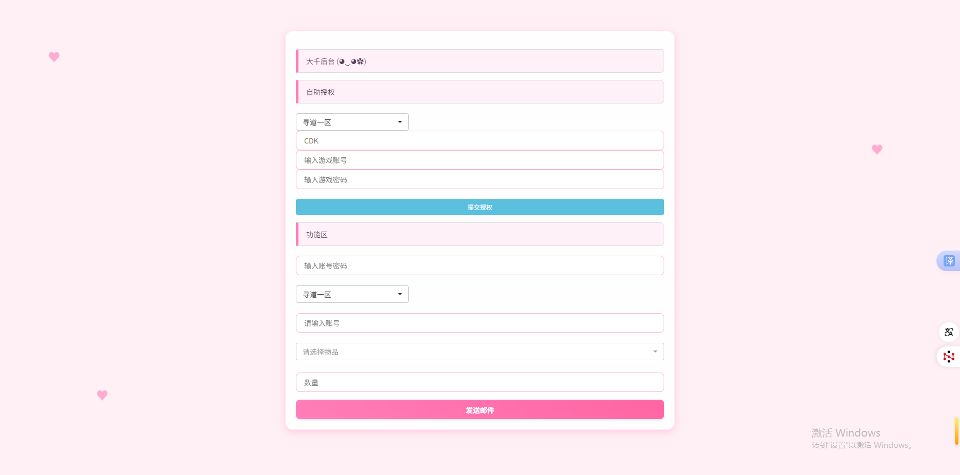960x475 pixels.
Task: Click the pink 发送邮件 button
Action: coord(480,409)
